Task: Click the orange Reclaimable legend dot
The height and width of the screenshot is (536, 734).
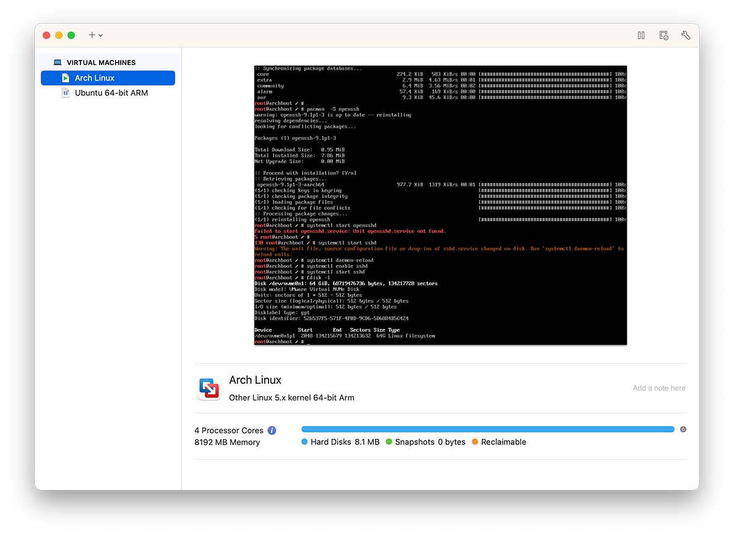Action: tap(475, 442)
